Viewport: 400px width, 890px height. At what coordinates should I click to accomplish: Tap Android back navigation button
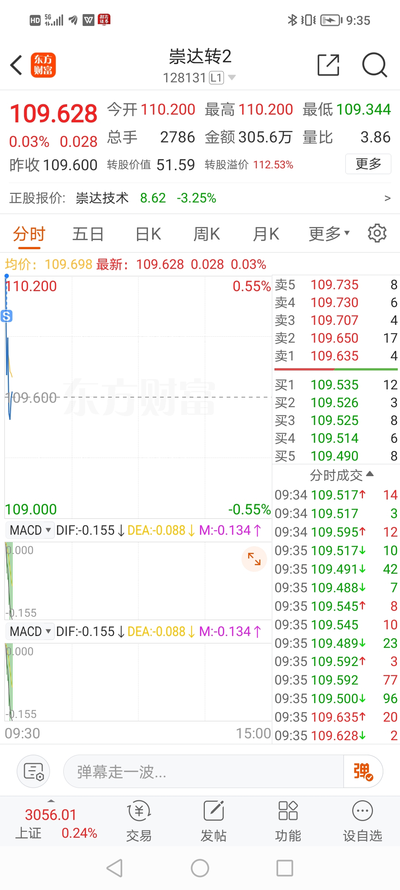[114, 868]
